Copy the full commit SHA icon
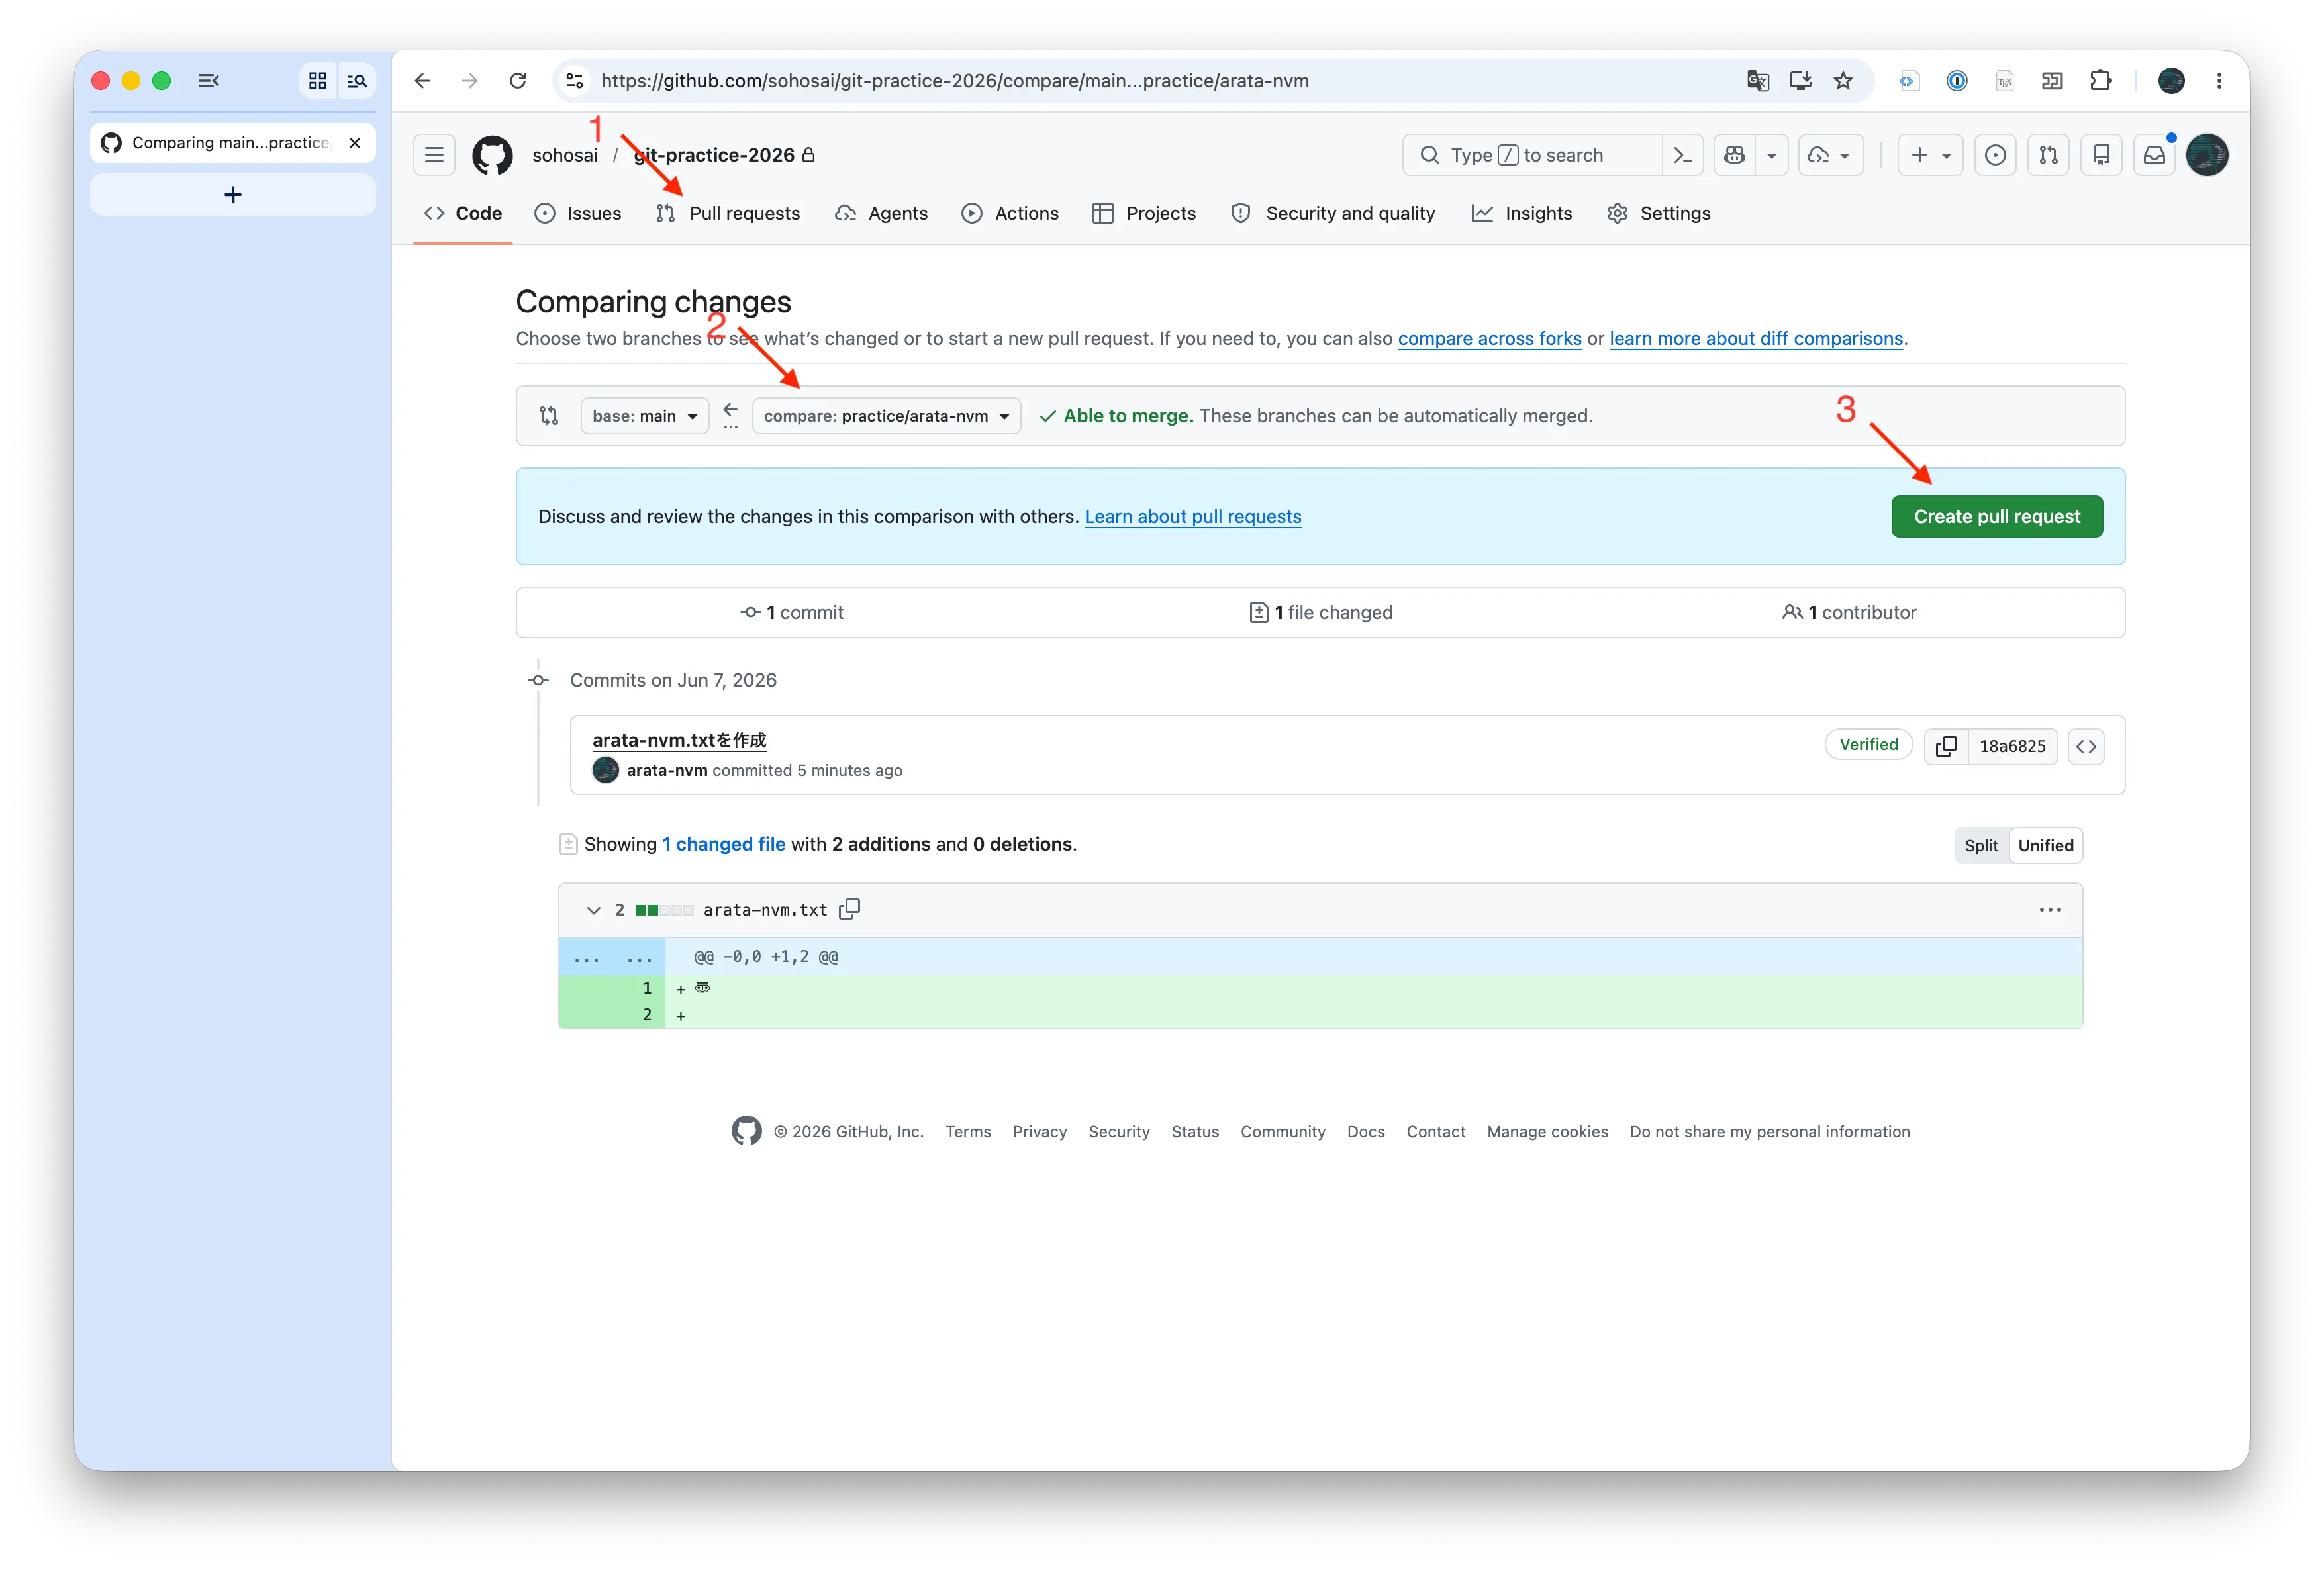 [1945, 746]
